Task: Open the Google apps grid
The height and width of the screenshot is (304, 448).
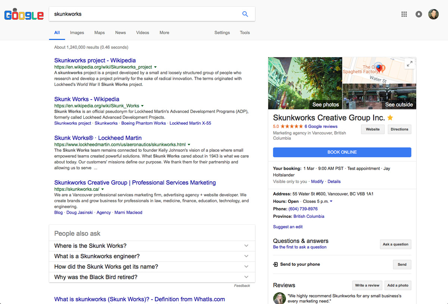Action: 404,14
